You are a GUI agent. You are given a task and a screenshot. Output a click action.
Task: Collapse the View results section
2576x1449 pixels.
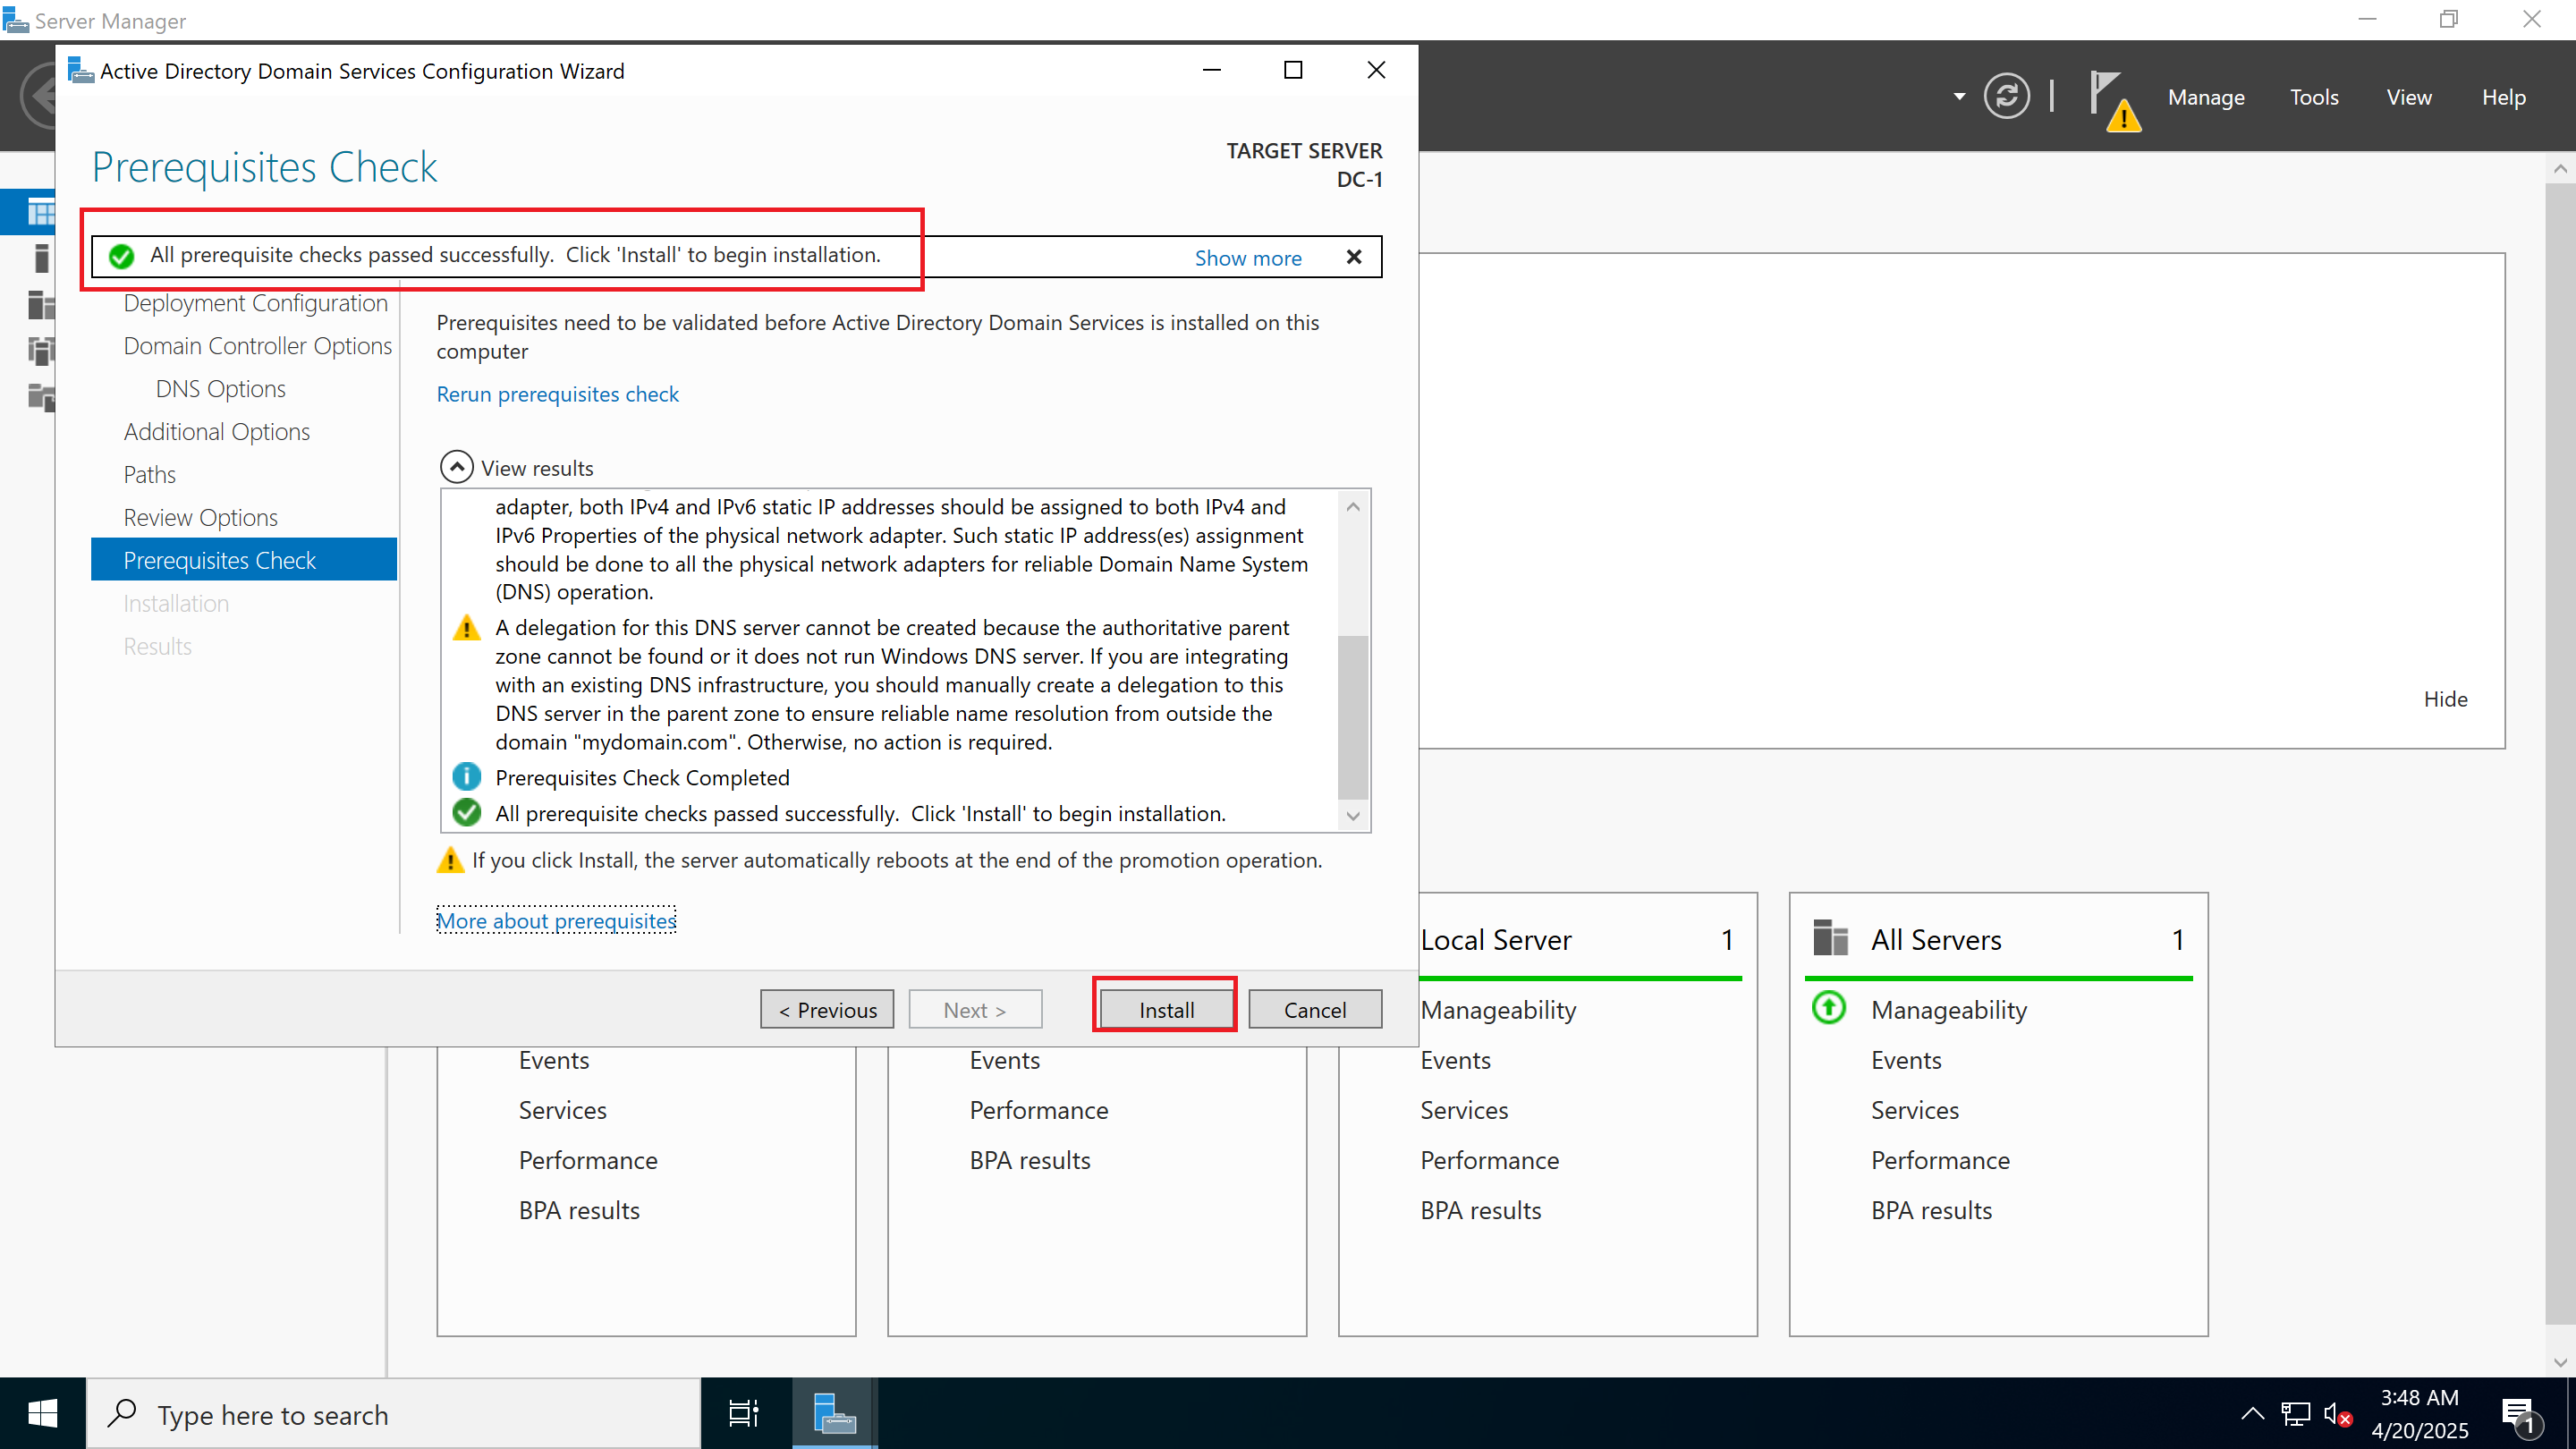(x=457, y=467)
